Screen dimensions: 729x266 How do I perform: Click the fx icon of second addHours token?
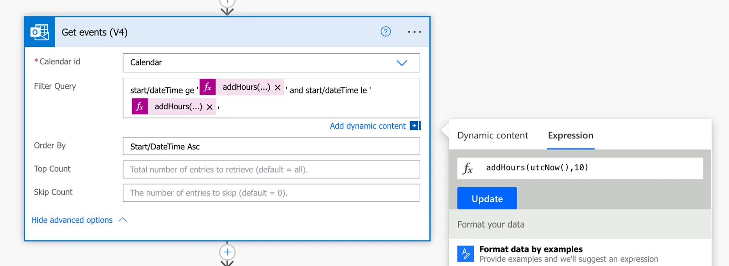click(140, 107)
